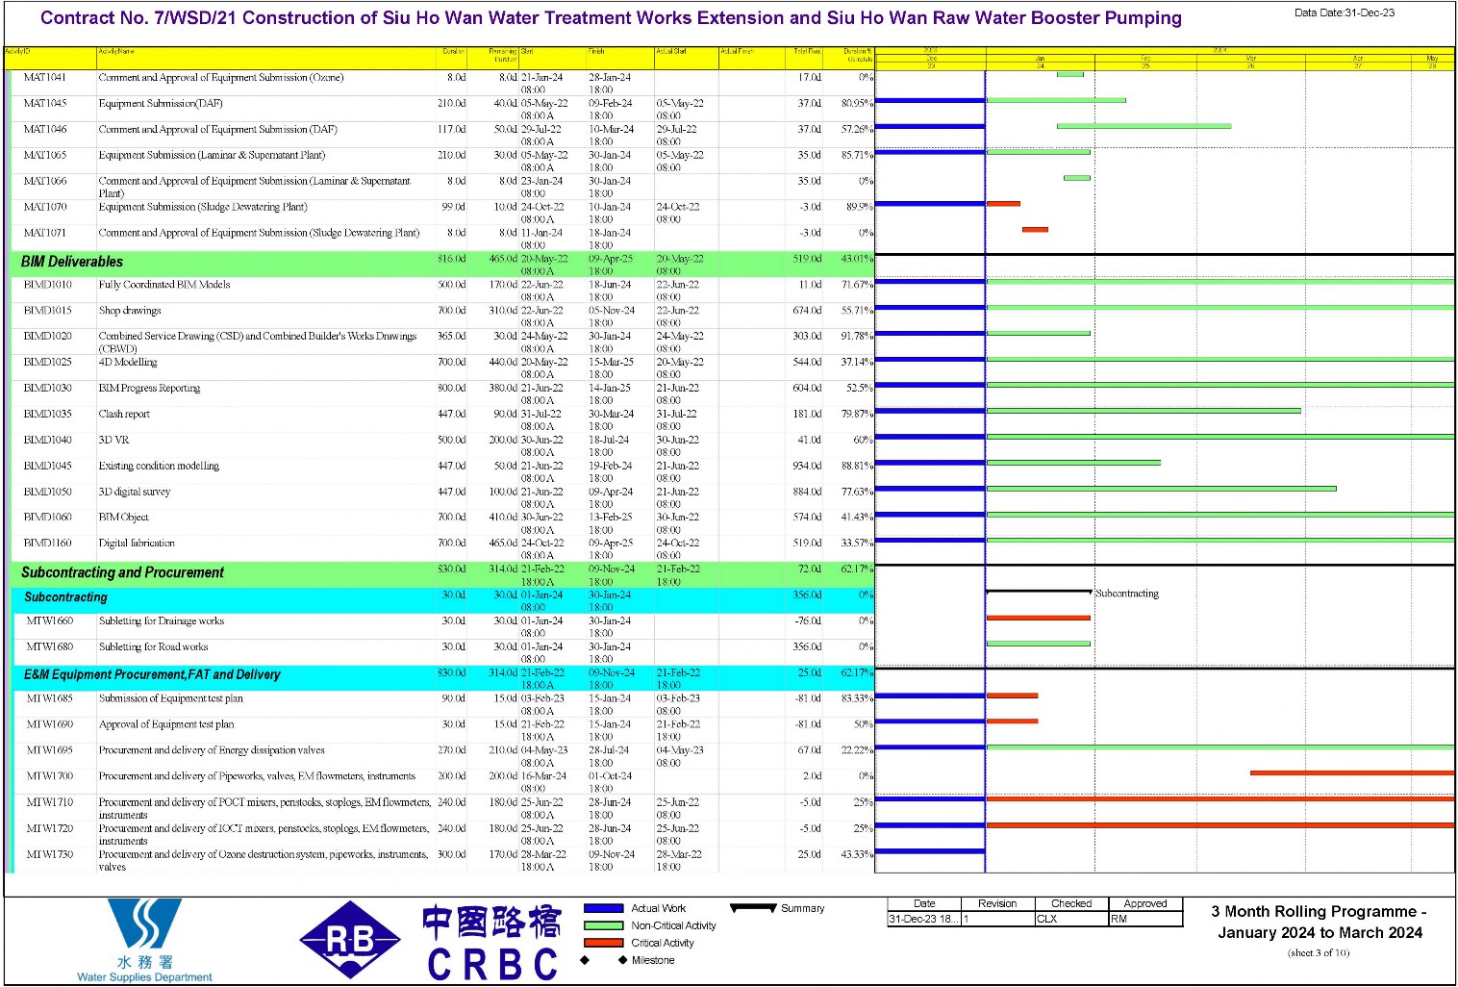
Task: Select the Subcontracting and Procurement group band
Action: click(442, 575)
